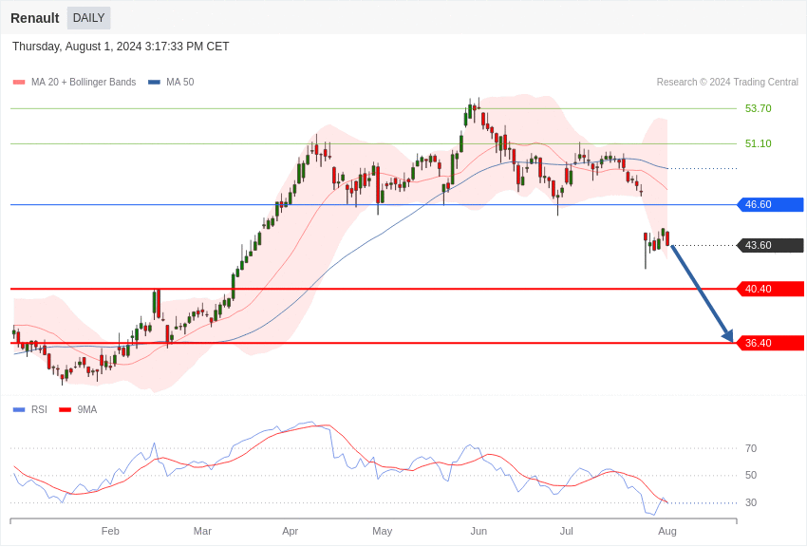Click the Jun label on time axis
Screen dimensions: 807x547
tap(479, 531)
